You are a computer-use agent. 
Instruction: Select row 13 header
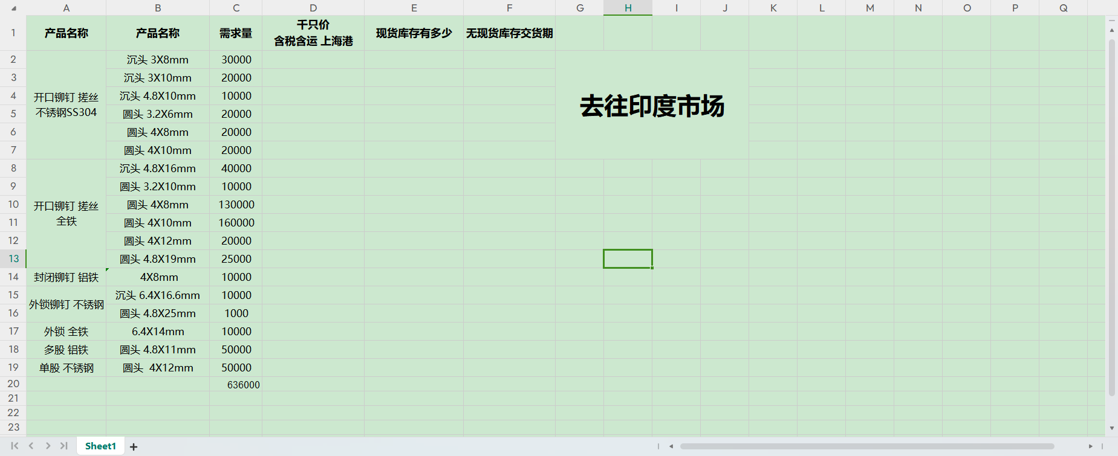click(x=13, y=259)
